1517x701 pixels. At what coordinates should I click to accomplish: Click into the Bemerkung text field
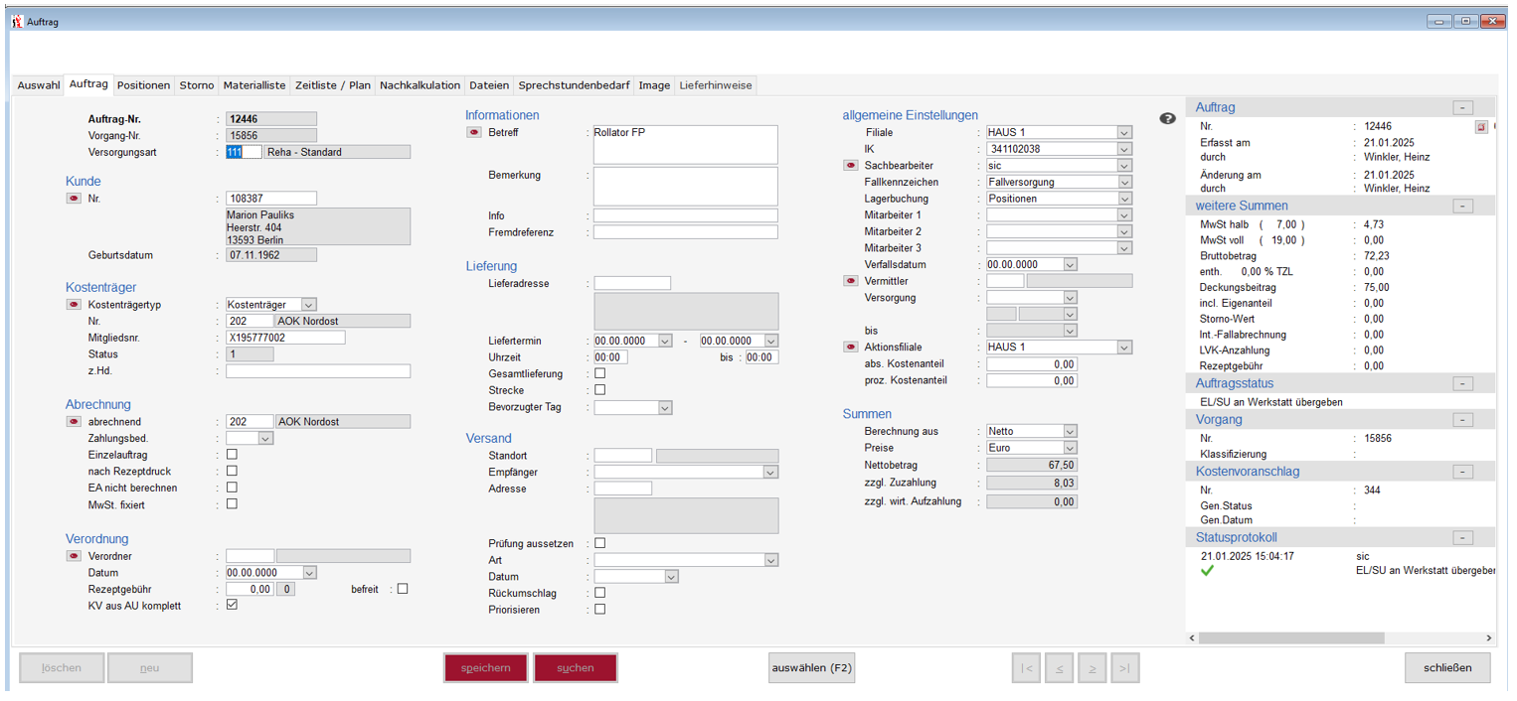(686, 186)
